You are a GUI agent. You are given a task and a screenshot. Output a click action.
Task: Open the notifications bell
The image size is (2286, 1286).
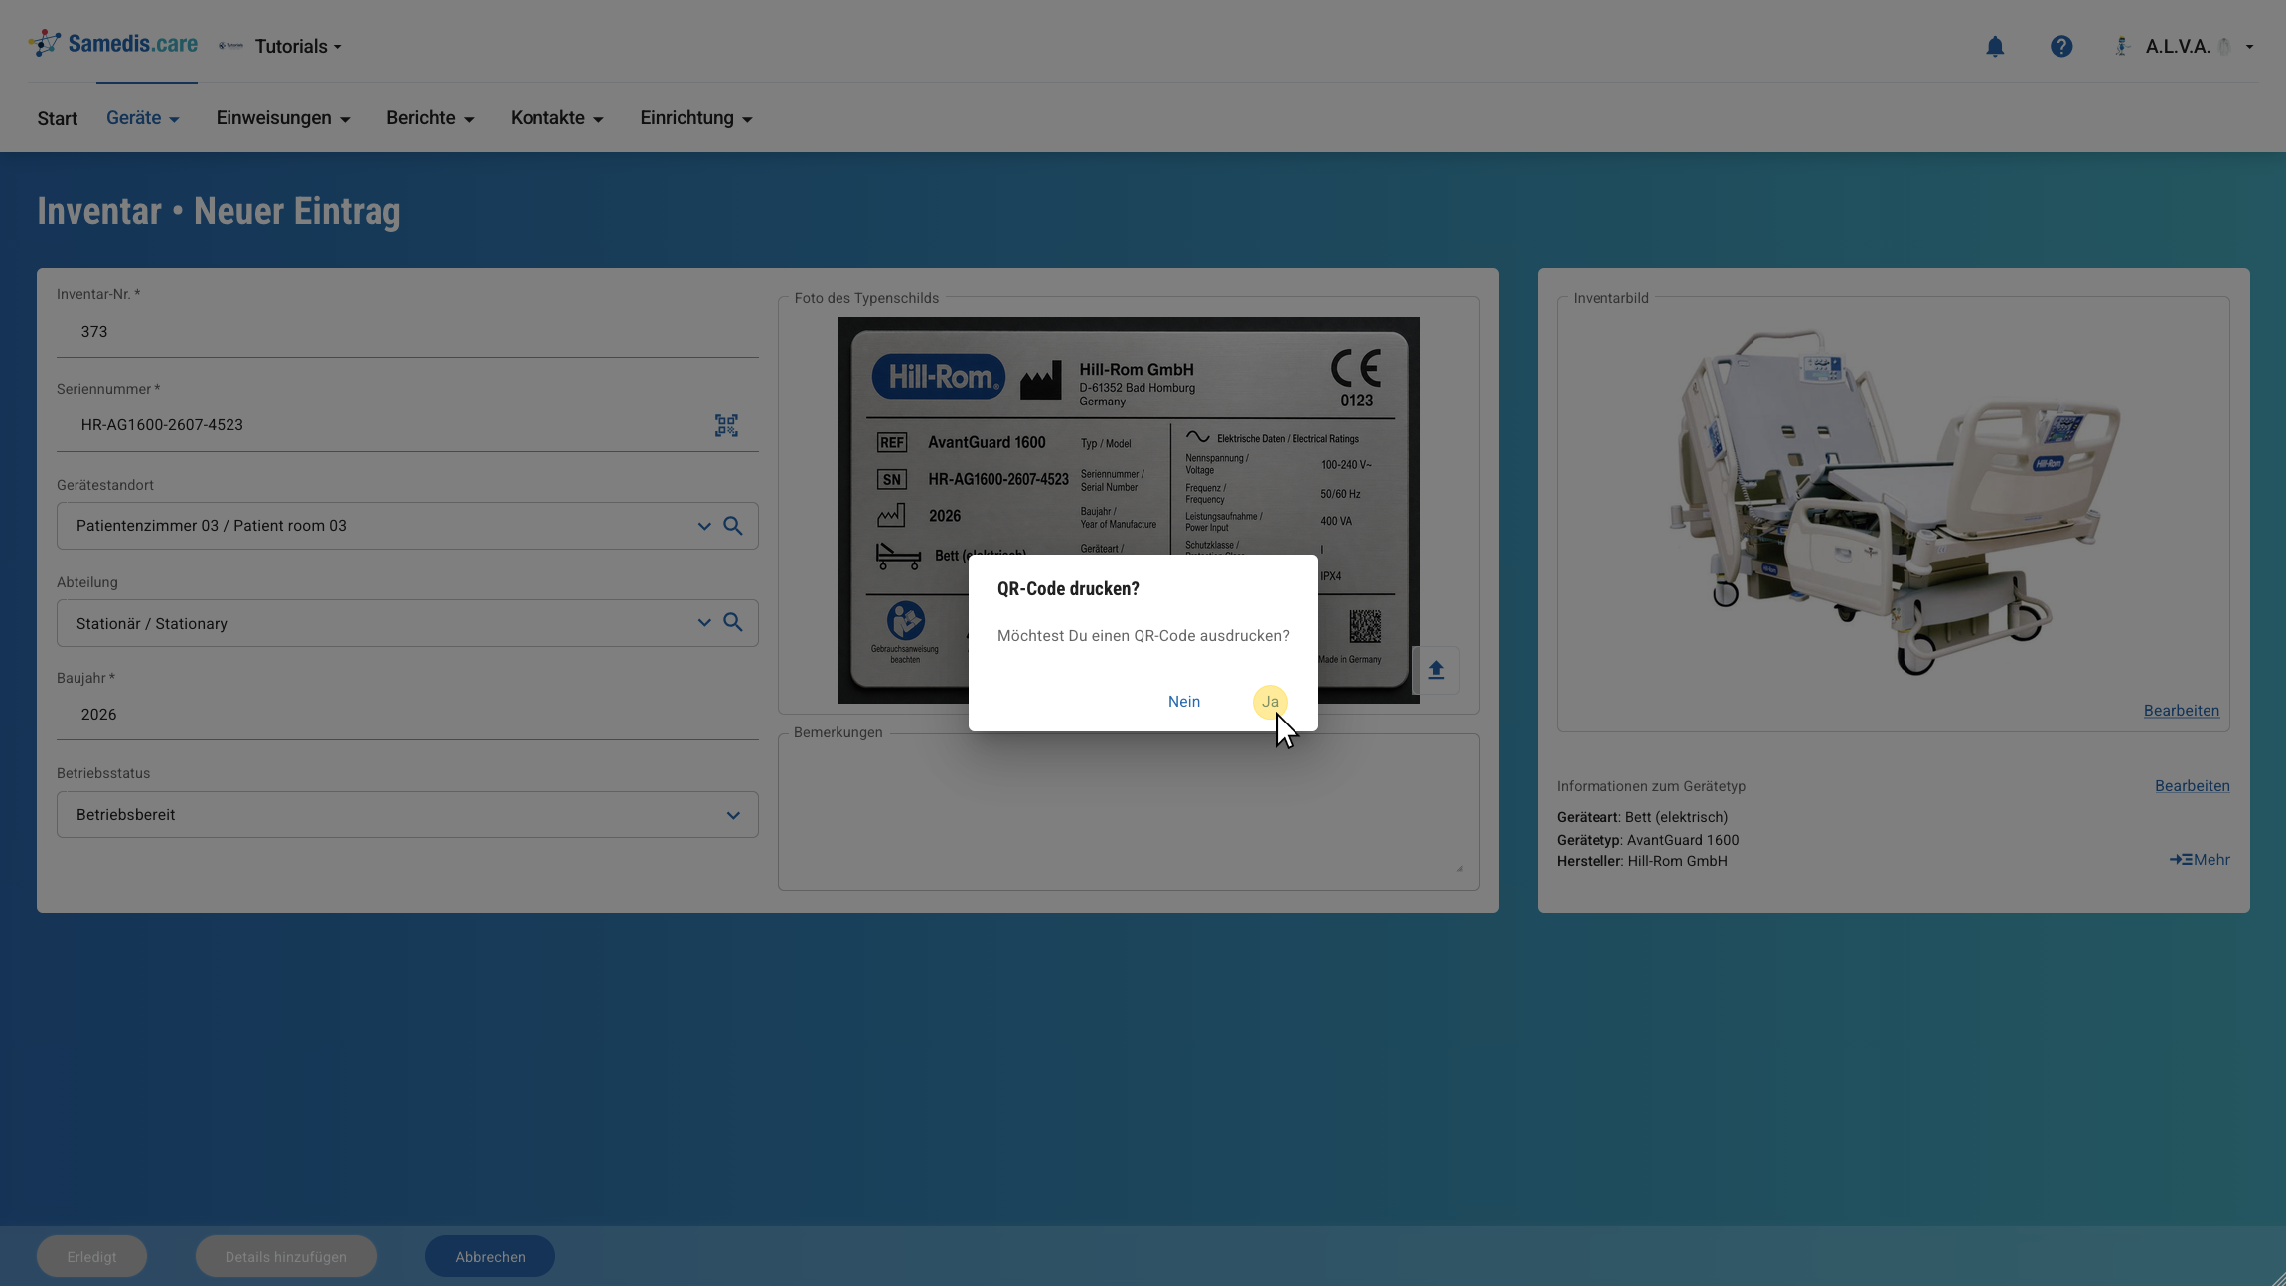point(1995,47)
